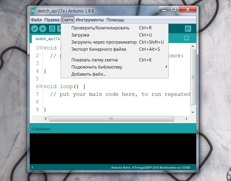Click line number 9 in gutter
231x181 pixels.
coord(37,109)
